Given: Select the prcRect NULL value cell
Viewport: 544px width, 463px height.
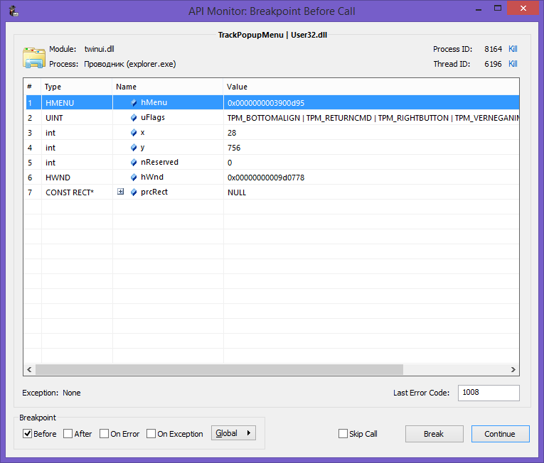Looking at the screenshot, I should [372, 192].
